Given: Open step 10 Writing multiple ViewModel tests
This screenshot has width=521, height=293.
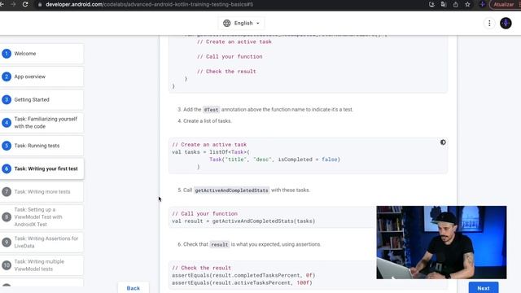Looking at the screenshot, I should point(42,265).
